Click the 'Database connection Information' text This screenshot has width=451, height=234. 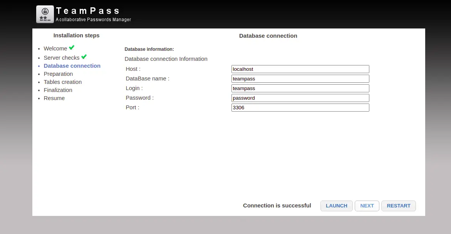tap(166, 59)
